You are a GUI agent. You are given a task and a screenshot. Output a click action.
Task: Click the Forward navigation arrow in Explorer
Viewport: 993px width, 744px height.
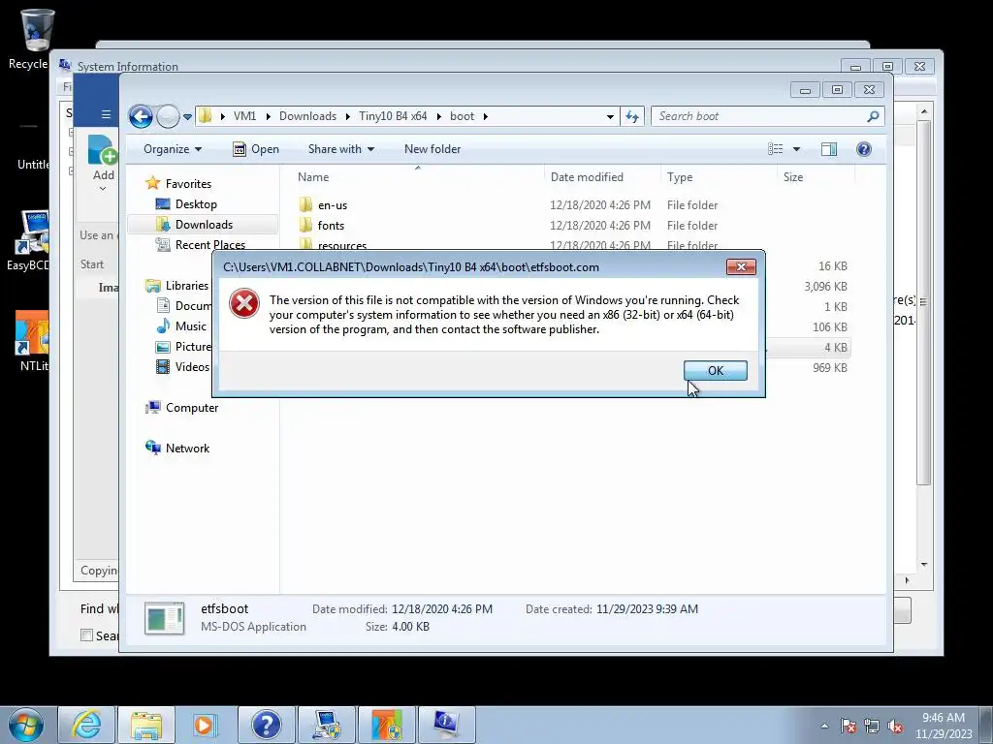pyautogui.click(x=168, y=116)
